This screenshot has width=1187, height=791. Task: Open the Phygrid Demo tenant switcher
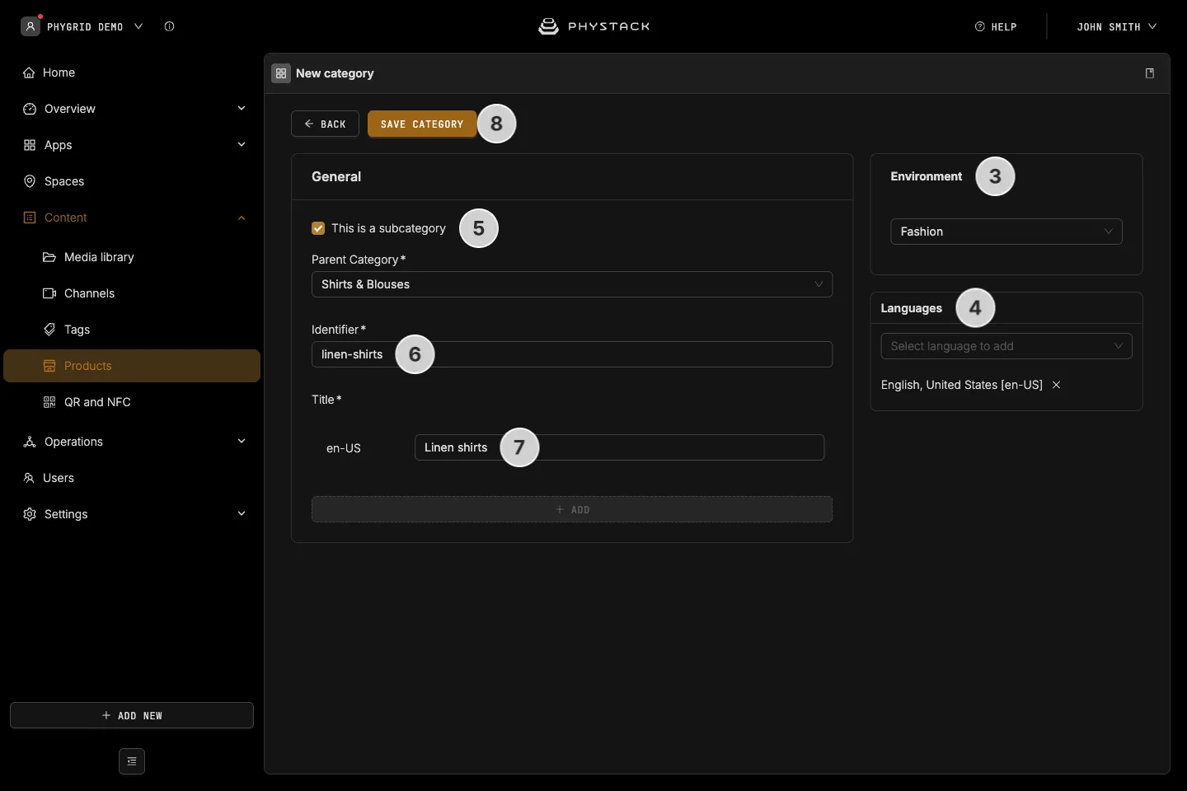(94, 26)
